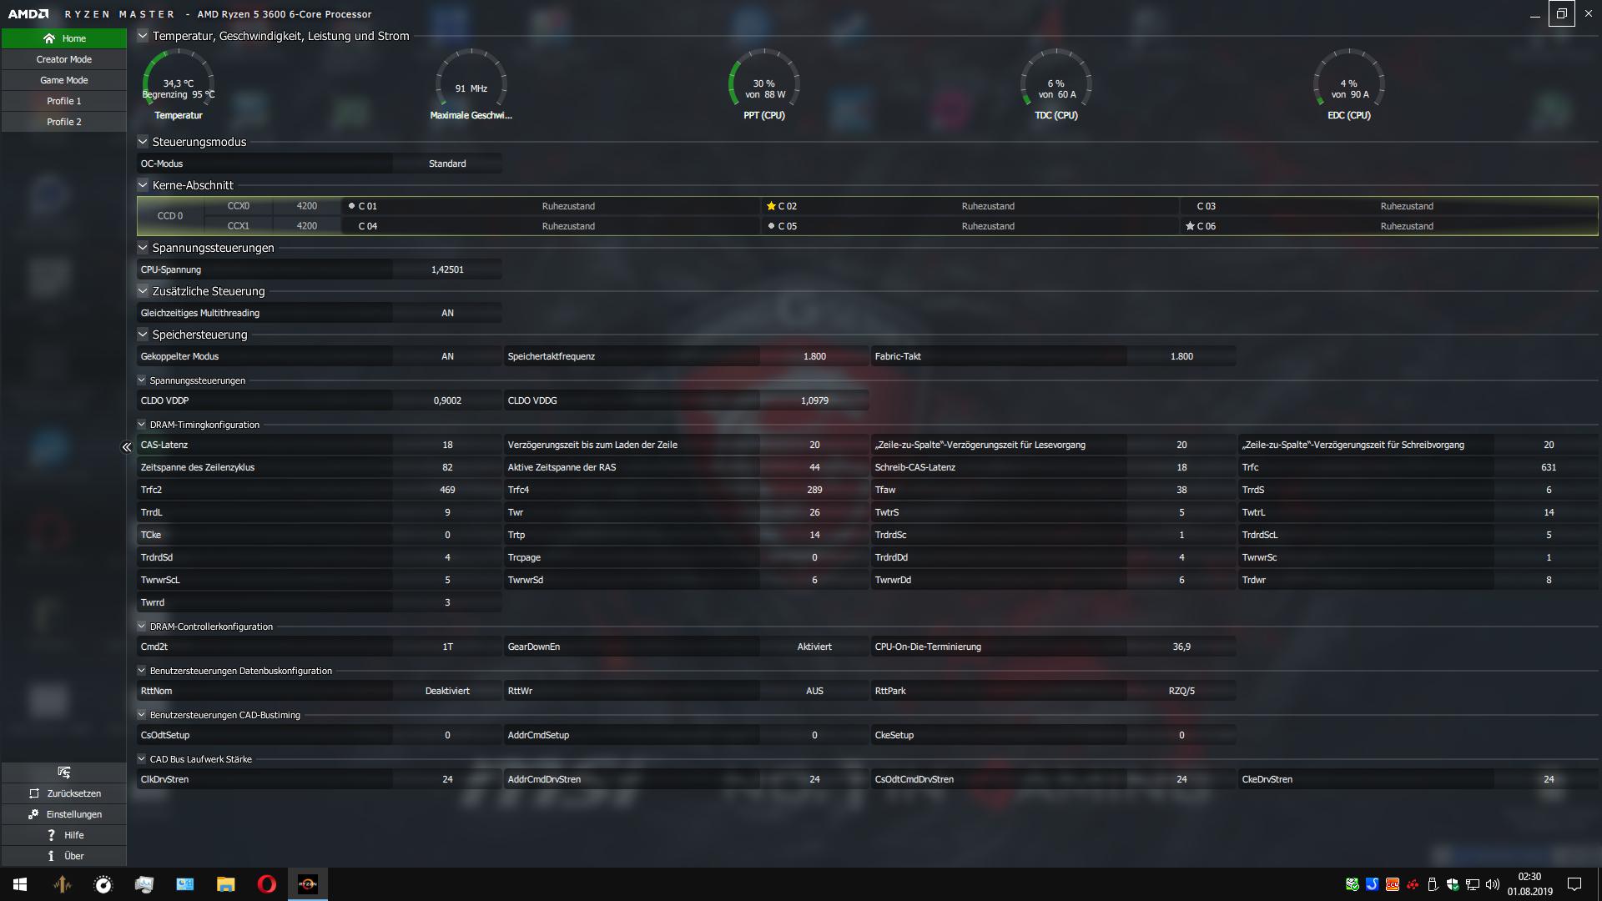Collapse the sidebar with the double-arrow icon
The height and width of the screenshot is (901, 1602).
127,447
